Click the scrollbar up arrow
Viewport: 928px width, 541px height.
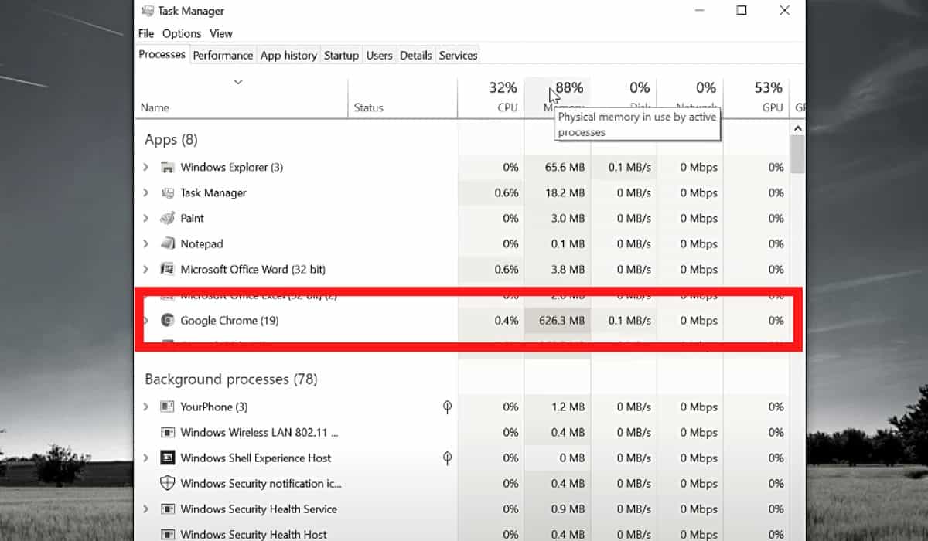797,127
